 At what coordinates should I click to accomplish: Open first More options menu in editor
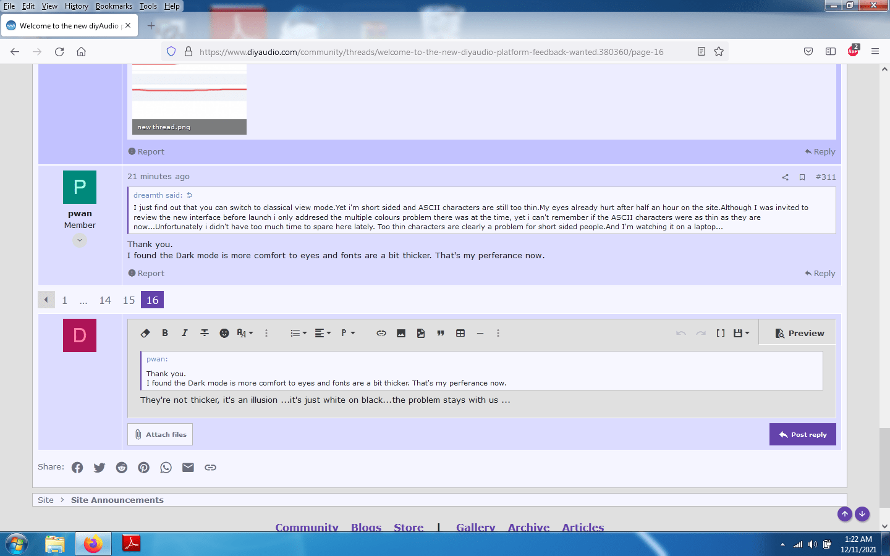[266, 333]
